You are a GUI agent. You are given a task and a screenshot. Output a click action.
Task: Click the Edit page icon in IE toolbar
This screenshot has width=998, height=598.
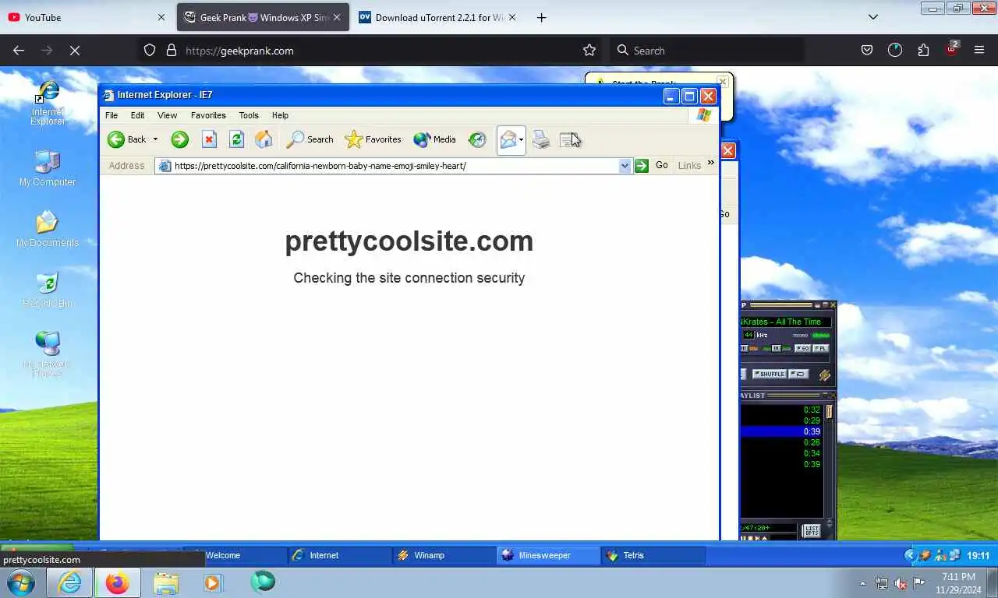pyautogui.click(x=570, y=139)
